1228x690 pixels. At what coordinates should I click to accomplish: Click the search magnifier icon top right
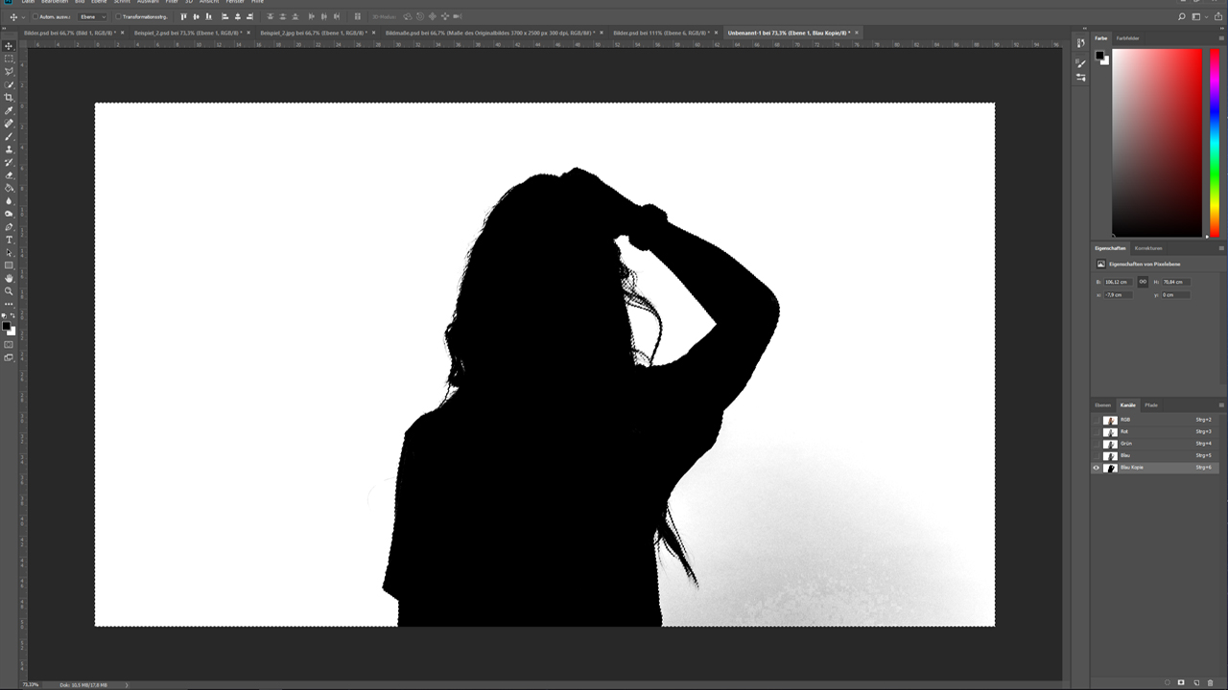[x=1182, y=16]
